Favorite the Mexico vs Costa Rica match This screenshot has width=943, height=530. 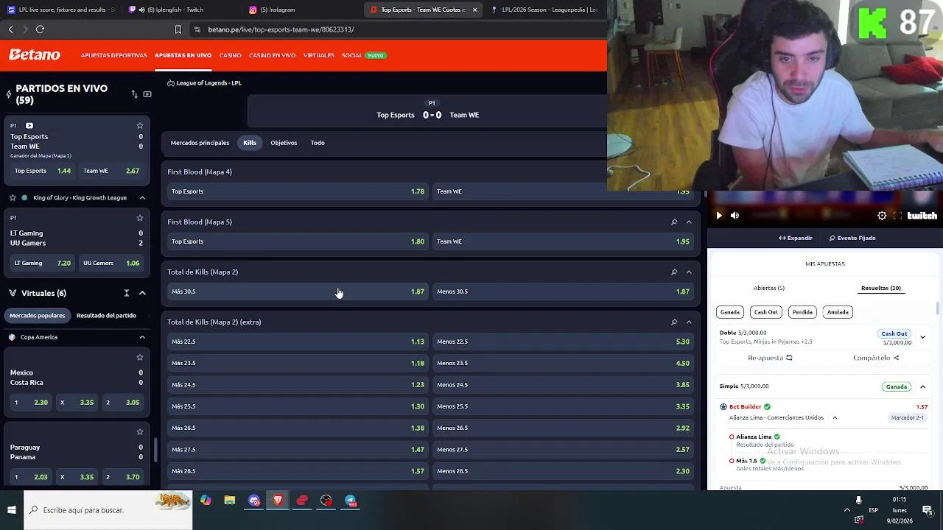click(x=140, y=358)
